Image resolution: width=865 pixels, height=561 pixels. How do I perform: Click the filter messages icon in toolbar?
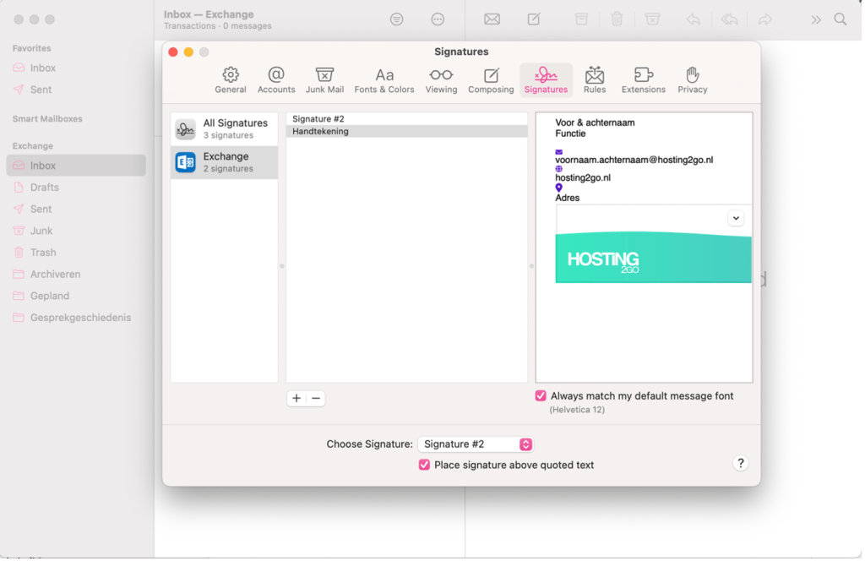tap(396, 20)
